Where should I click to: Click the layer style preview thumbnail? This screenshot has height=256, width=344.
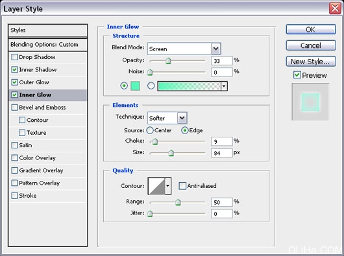[x=310, y=102]
